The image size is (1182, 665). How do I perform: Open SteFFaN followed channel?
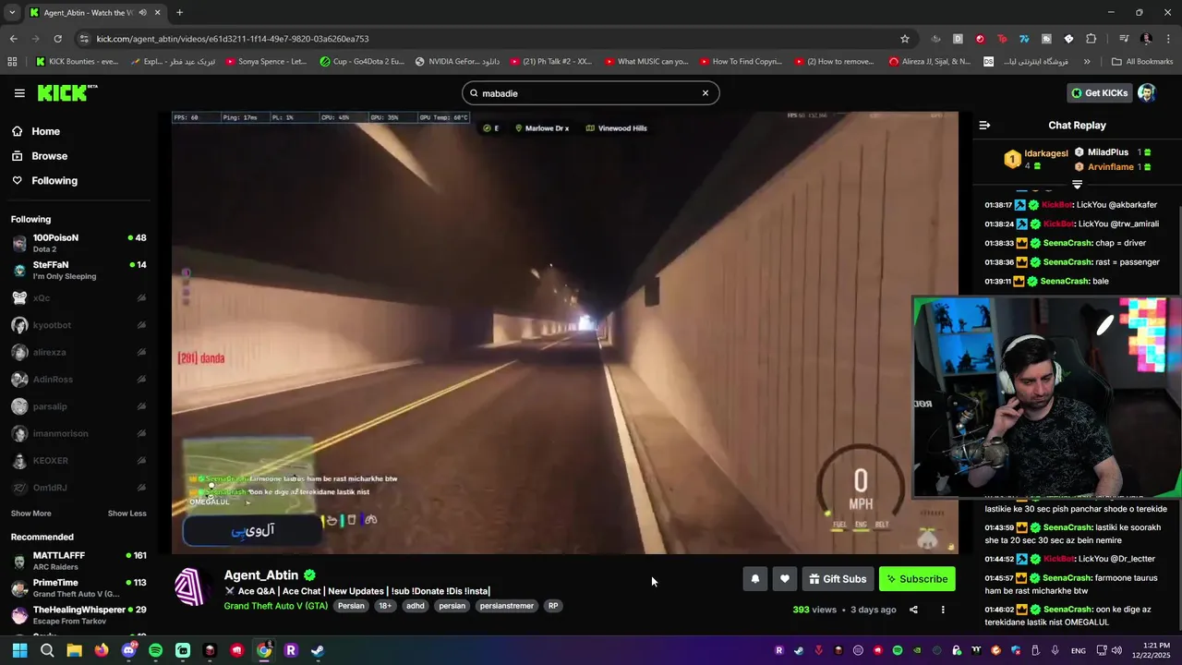(x=78, y=270)
